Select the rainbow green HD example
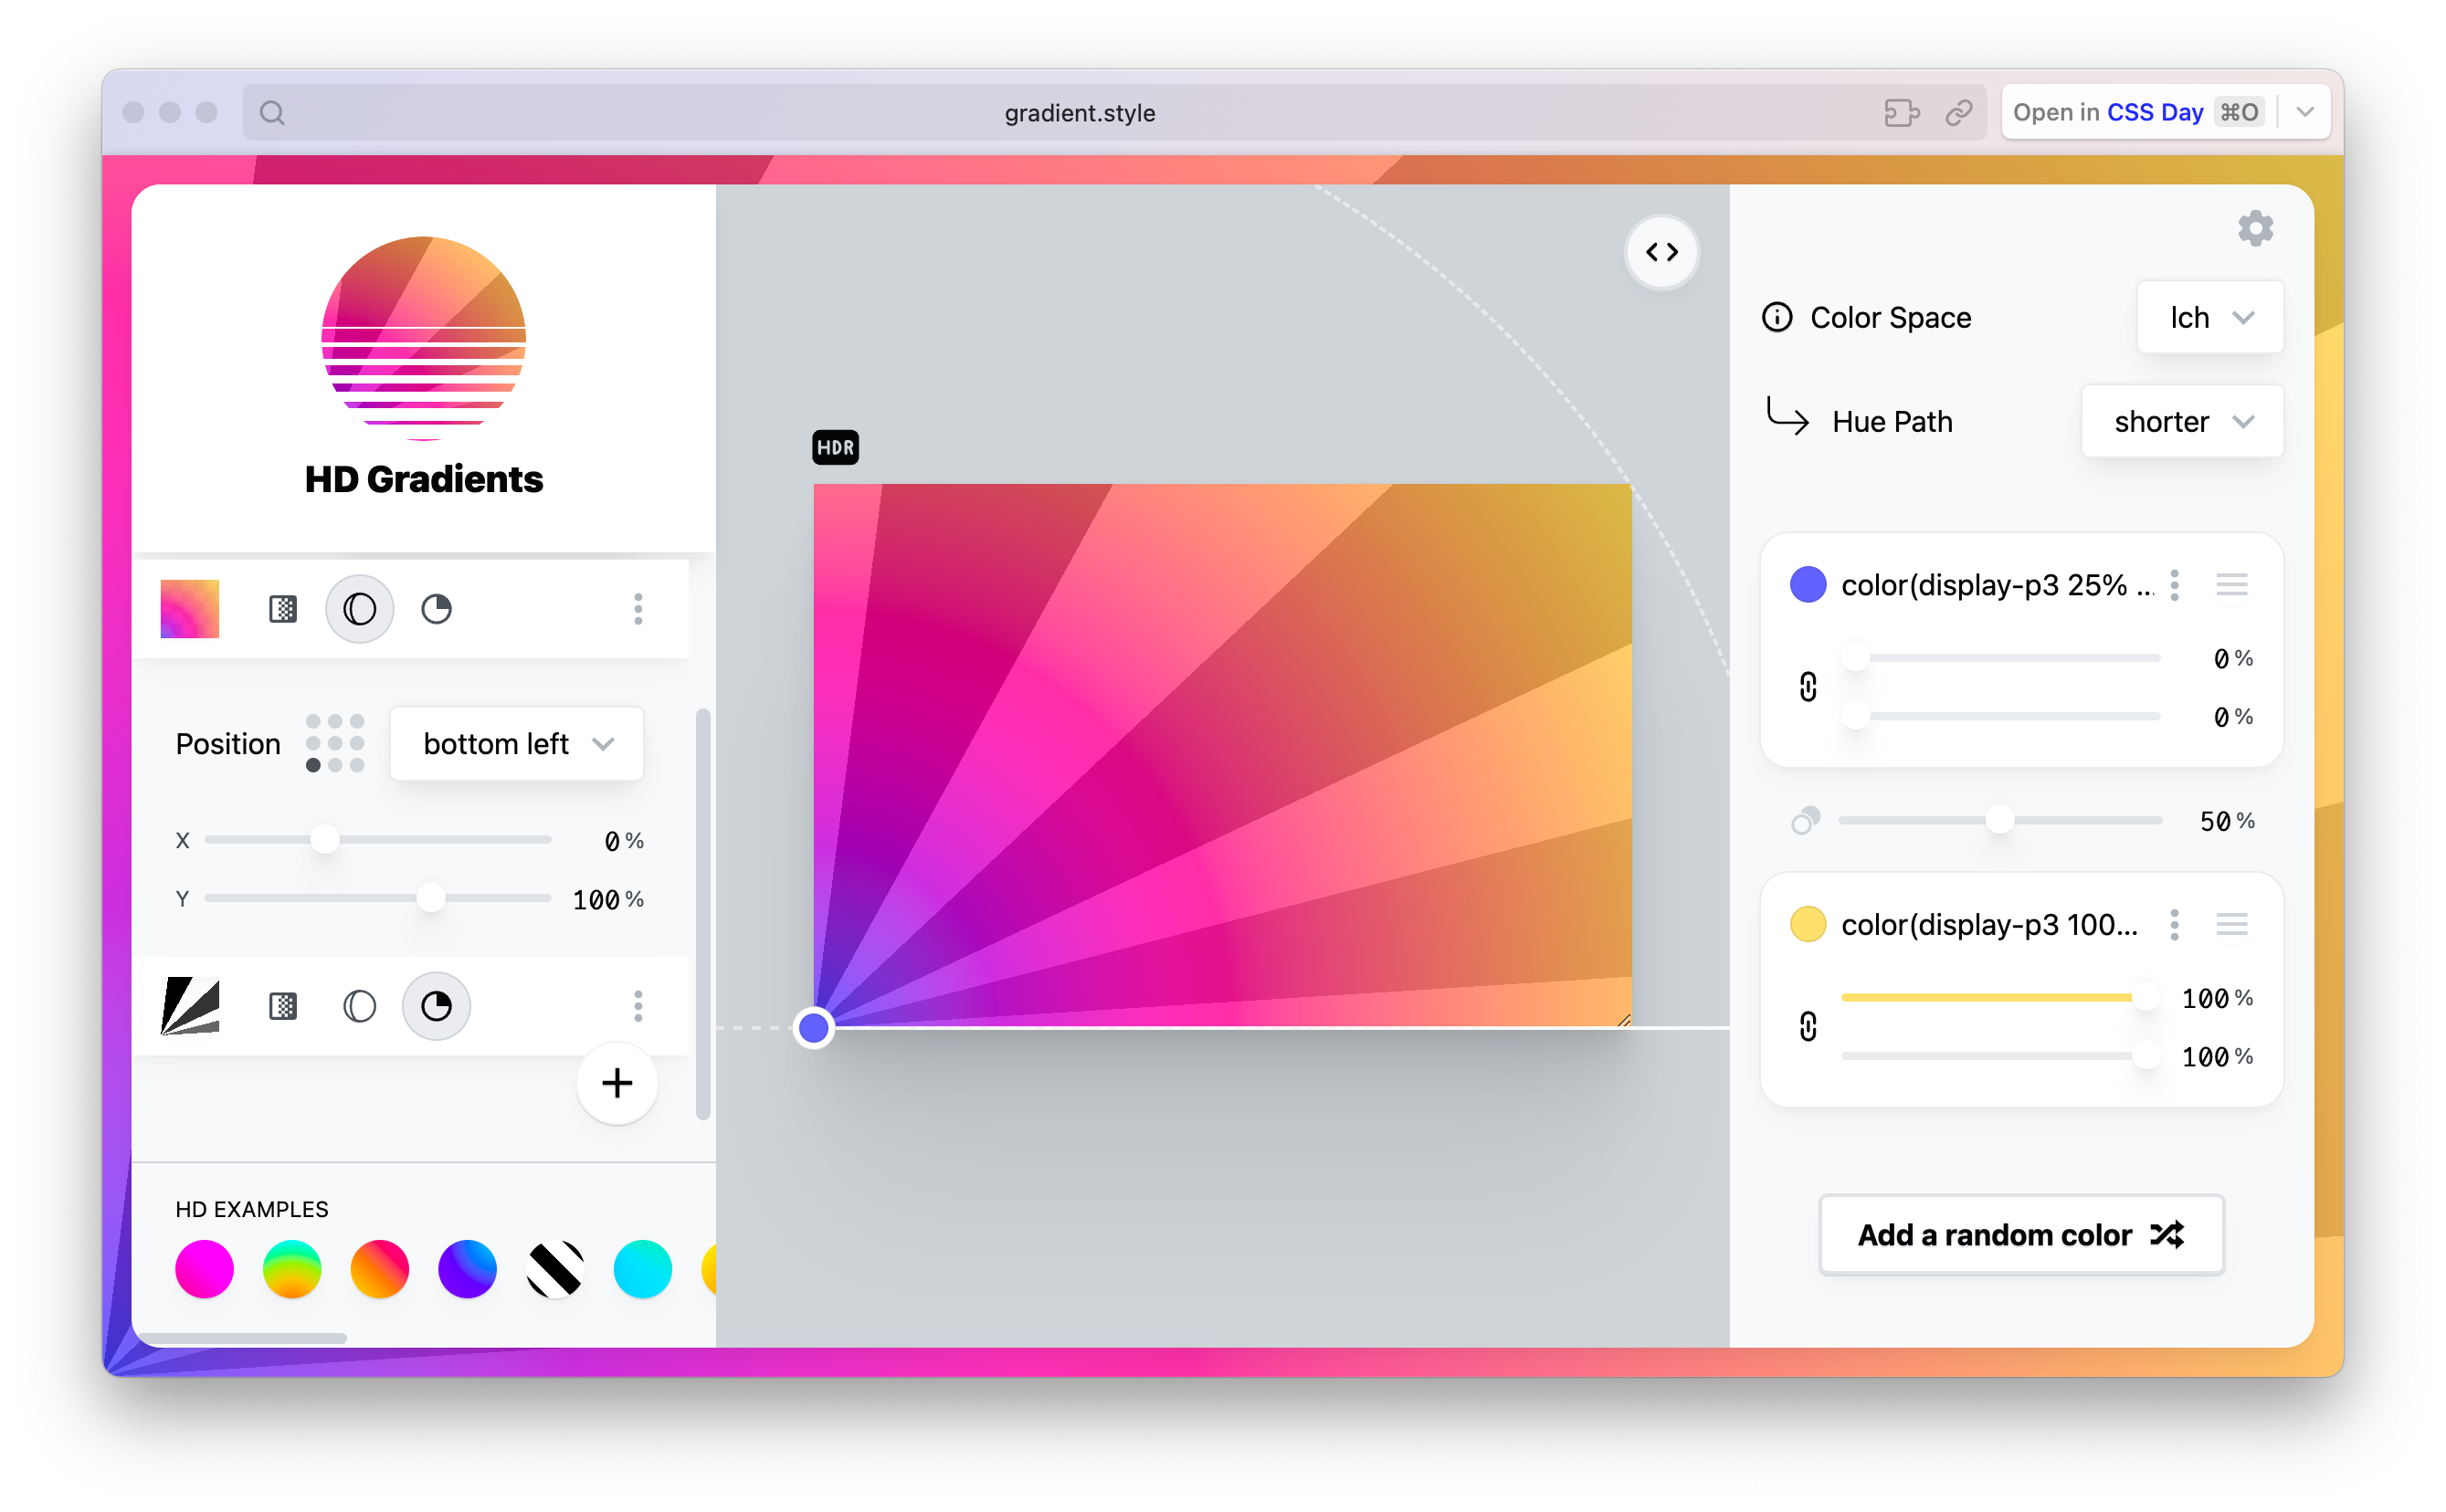The height and width of the screenshot is (1512, 2446). pyautogui.click(x=292, y=1269)
